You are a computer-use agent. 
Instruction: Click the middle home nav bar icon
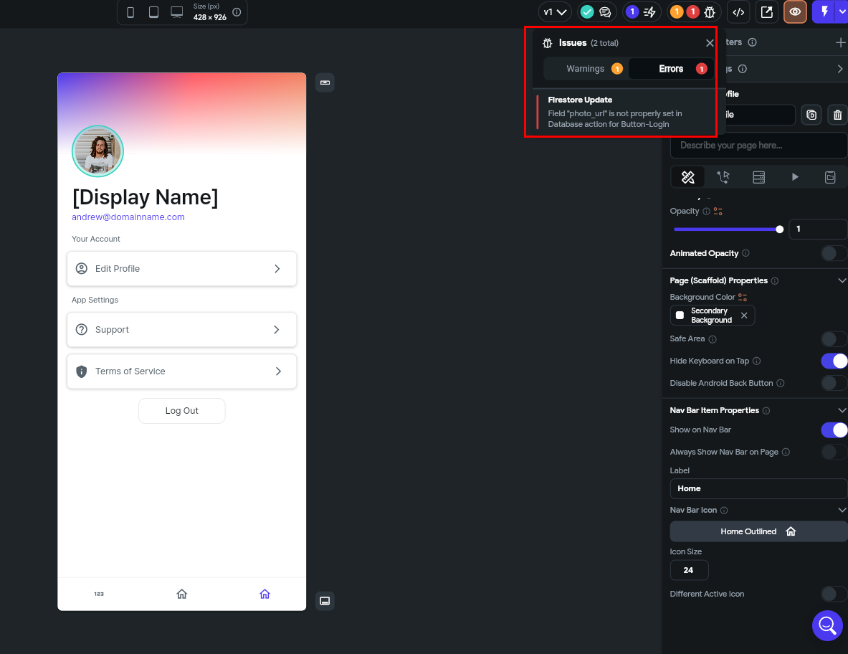point(182,594)
